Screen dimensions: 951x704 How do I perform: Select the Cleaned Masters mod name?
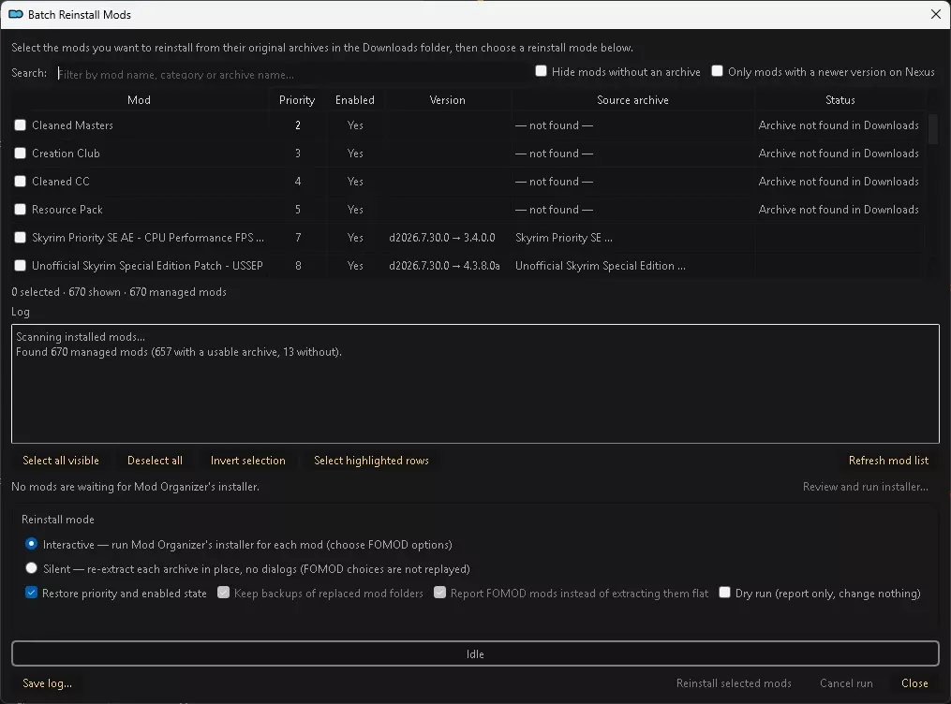click(x=72, y=125)
